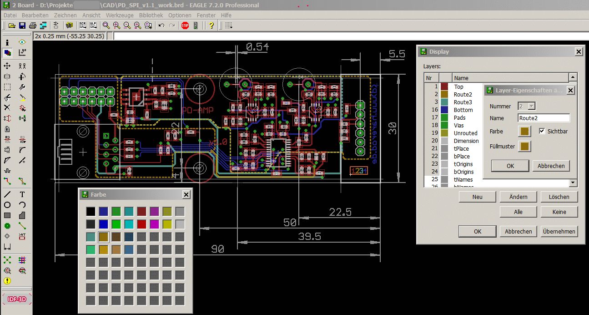Click the Ratsnest tool icon
Viewport: 589px width, 315px height.
click(7, 260)
